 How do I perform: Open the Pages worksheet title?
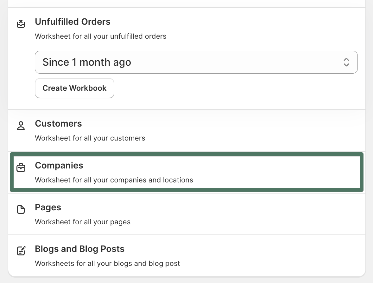(x=48, y=207)
